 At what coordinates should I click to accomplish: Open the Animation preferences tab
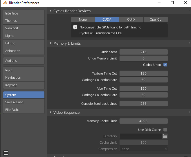coord(24,51)
